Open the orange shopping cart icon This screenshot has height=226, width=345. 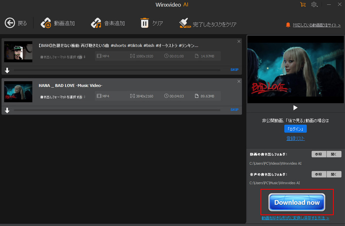coord(303,4)
